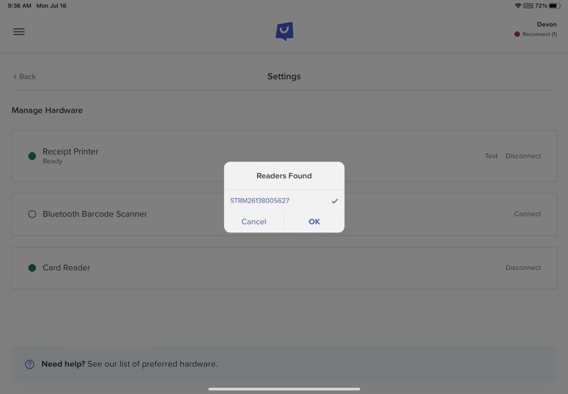Connect the Bluetooth Barcode Scanner
Screen dimensions: 568x394
[527, 214]
